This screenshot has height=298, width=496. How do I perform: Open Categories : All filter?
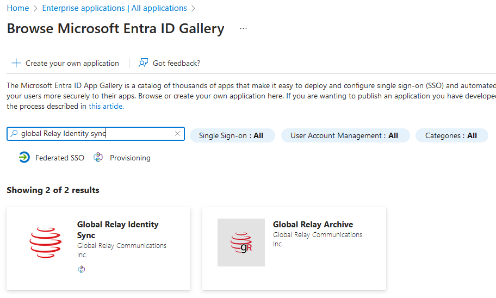point(452,135)
